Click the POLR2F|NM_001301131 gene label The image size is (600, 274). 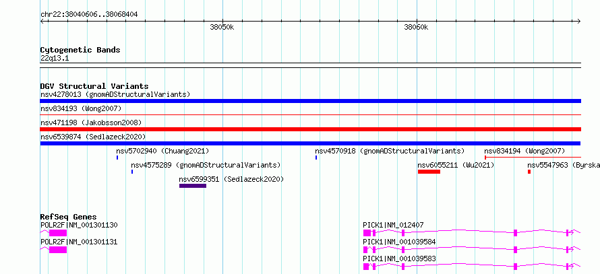pos(79,242)
